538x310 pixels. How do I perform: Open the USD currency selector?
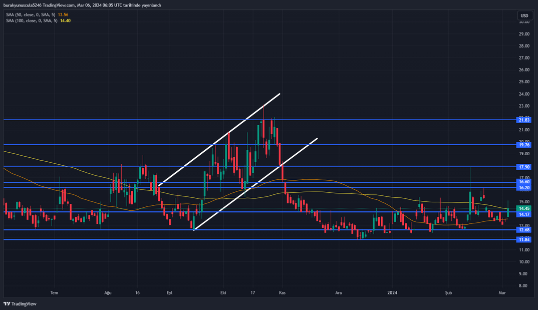(x=524, y=16)
